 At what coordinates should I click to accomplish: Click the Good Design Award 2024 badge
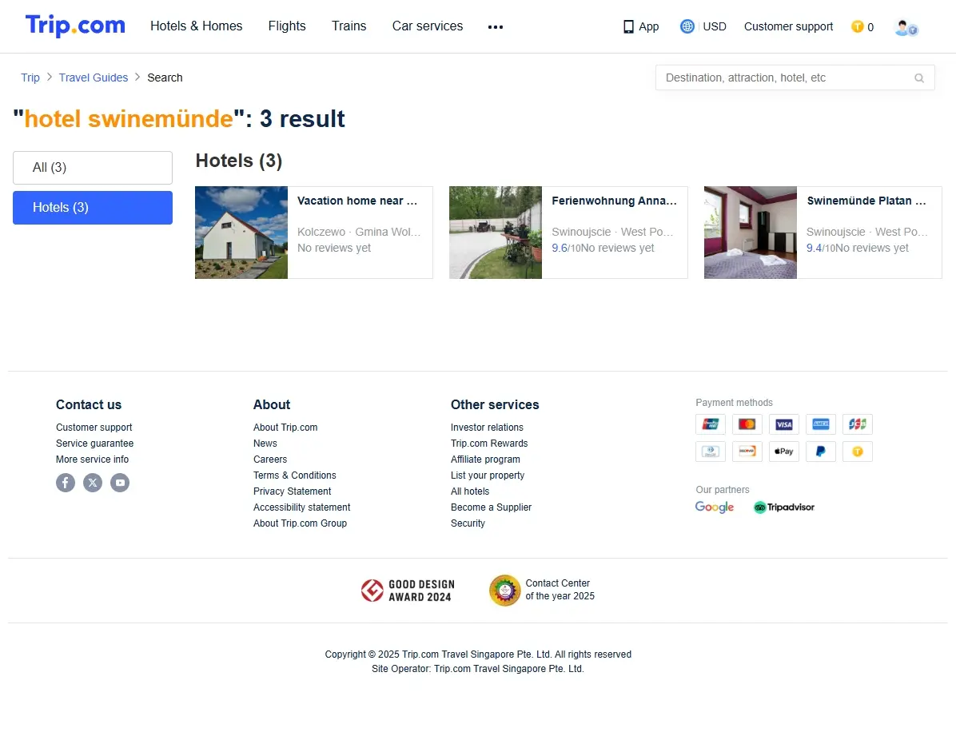click(x=408, y=591)
